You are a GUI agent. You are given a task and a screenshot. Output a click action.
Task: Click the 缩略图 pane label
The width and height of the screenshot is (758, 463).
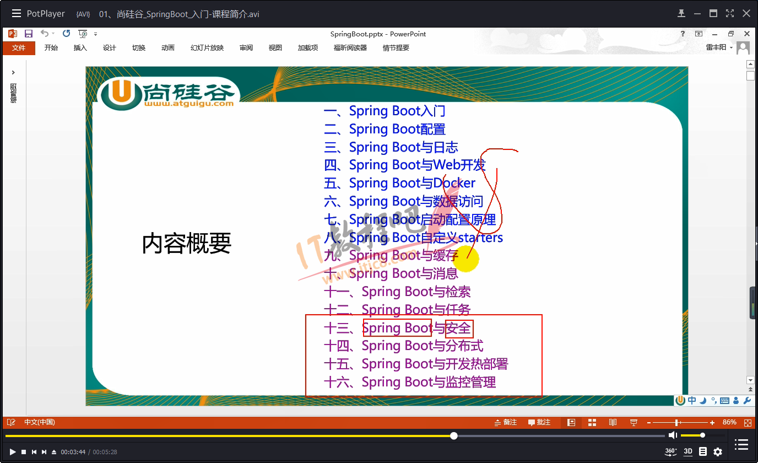[13, 93]
